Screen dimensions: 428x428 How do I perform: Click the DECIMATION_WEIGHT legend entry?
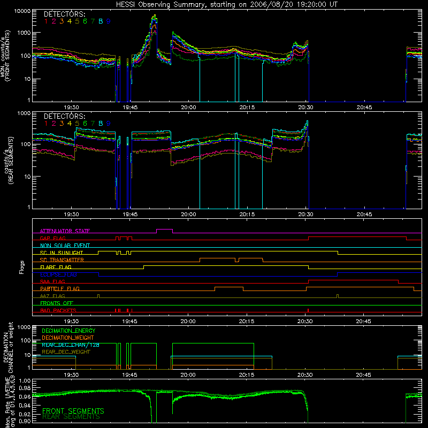click(68, 338)
